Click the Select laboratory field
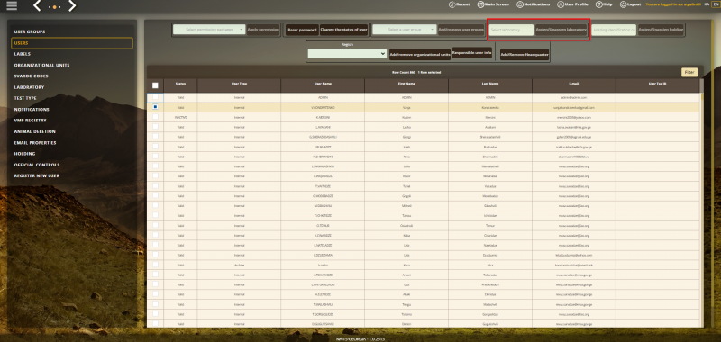 click(x=511, y=30)
